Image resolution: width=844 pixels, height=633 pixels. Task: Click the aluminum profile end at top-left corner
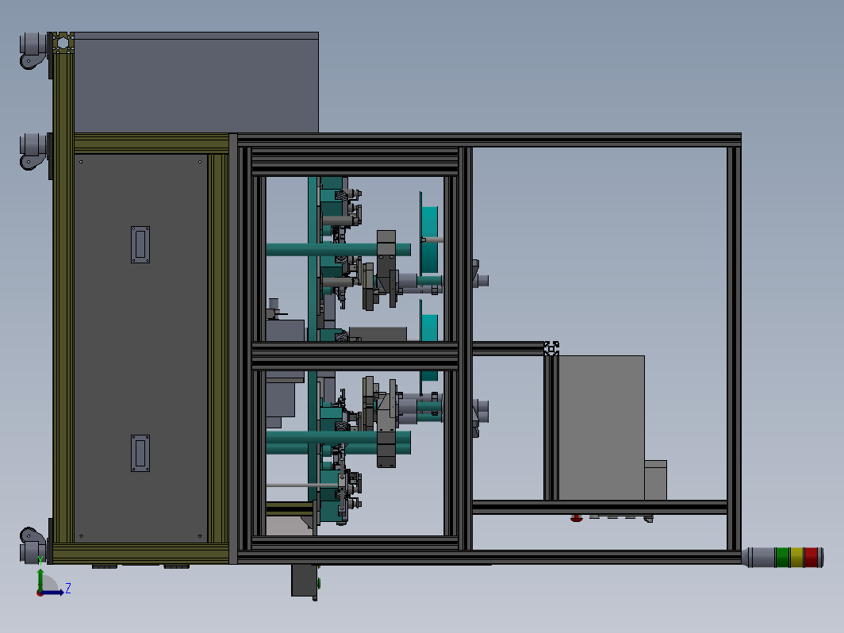click(63, 43)
